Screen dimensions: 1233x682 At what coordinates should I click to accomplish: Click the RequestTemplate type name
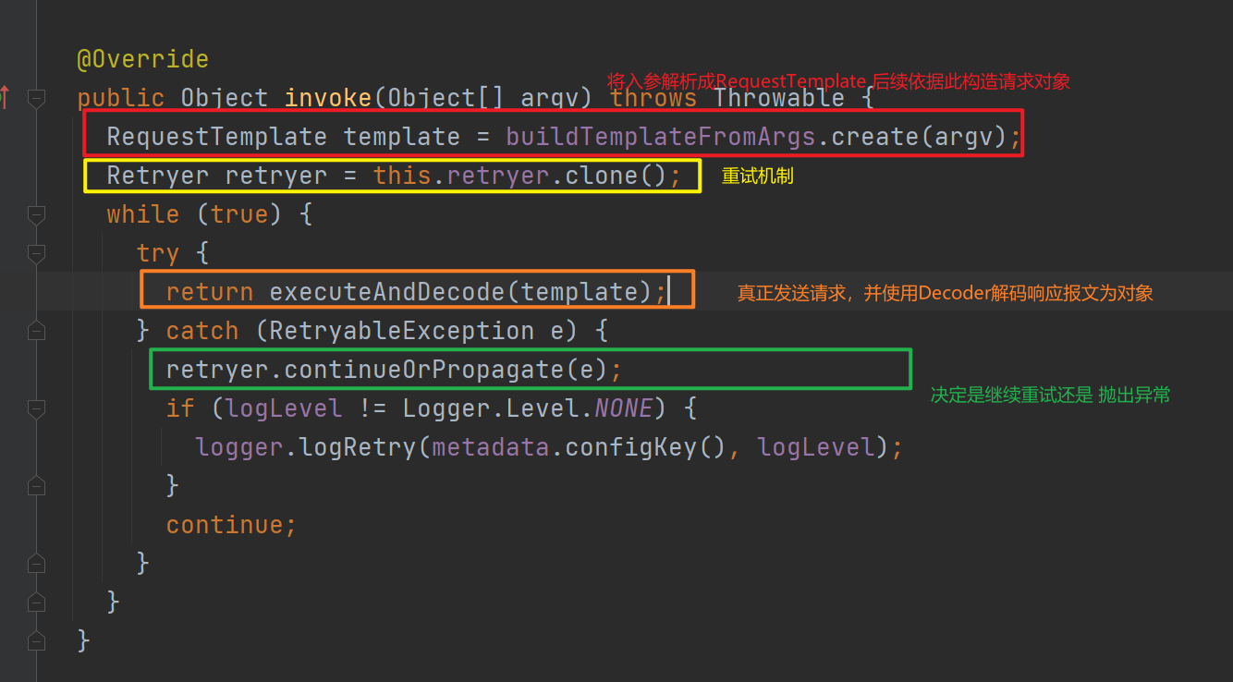(217, 138)
